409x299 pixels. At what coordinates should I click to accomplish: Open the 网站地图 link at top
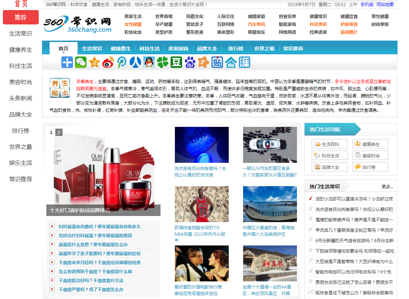click(385, 5)
